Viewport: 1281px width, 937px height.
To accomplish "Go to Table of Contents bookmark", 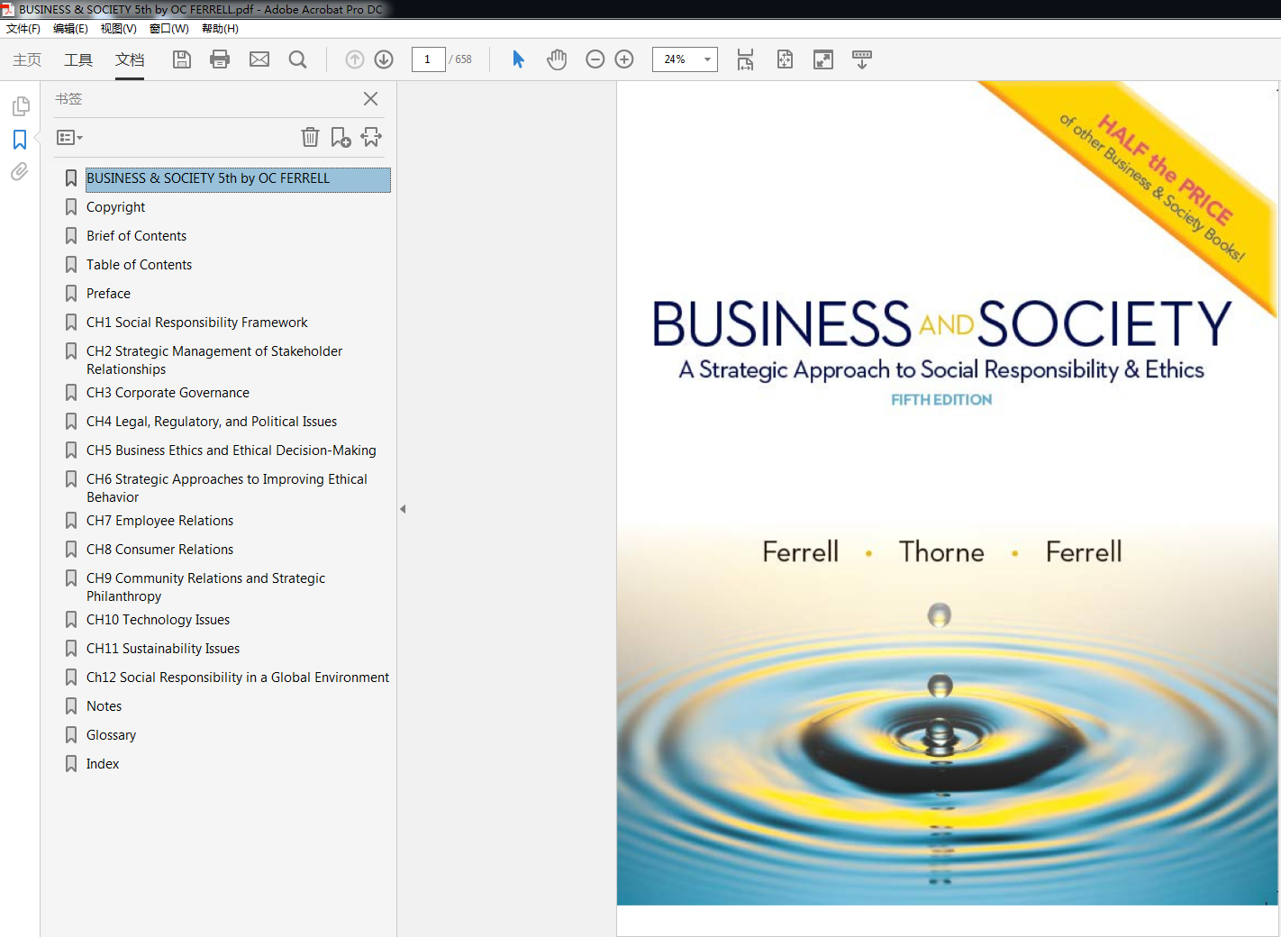I will tap(139, 265).
